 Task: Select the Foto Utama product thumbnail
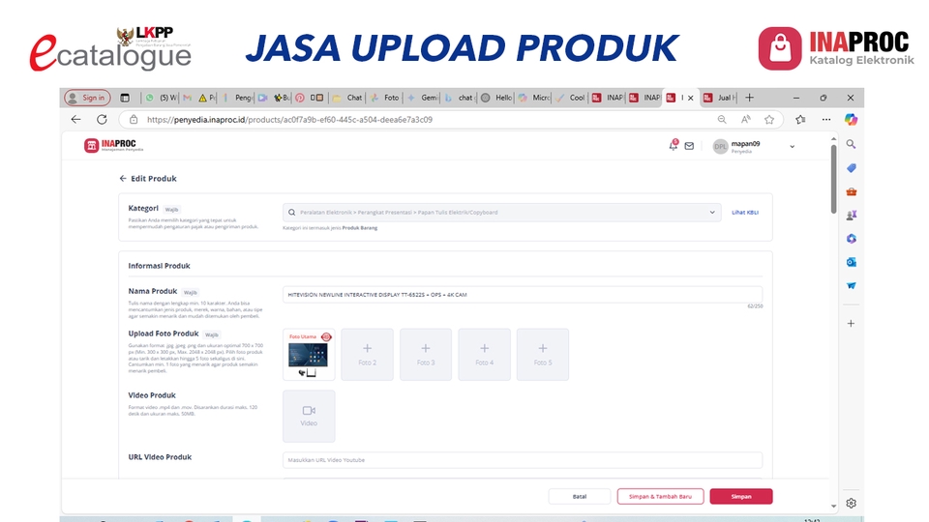308,355
